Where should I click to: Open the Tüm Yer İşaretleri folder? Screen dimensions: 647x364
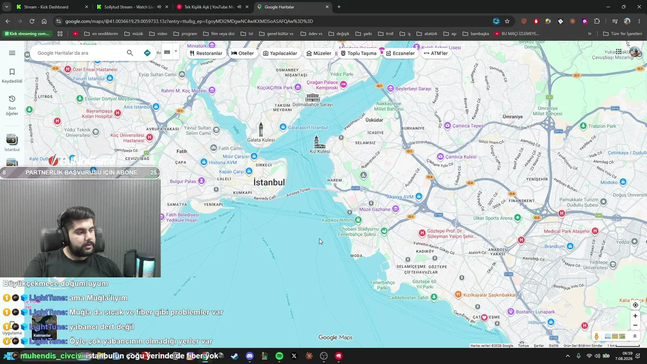[622, 34]
